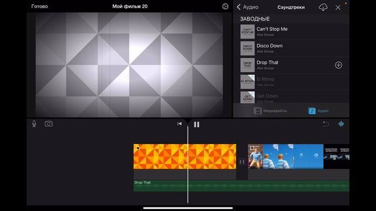Tap Get Down album artwork
This screenshot has width=376, height=211.
click(247, 97)
